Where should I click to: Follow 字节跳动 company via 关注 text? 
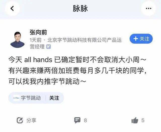[x=54, y=98]
